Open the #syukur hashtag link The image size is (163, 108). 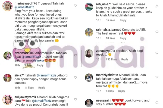tap(39, 60)
